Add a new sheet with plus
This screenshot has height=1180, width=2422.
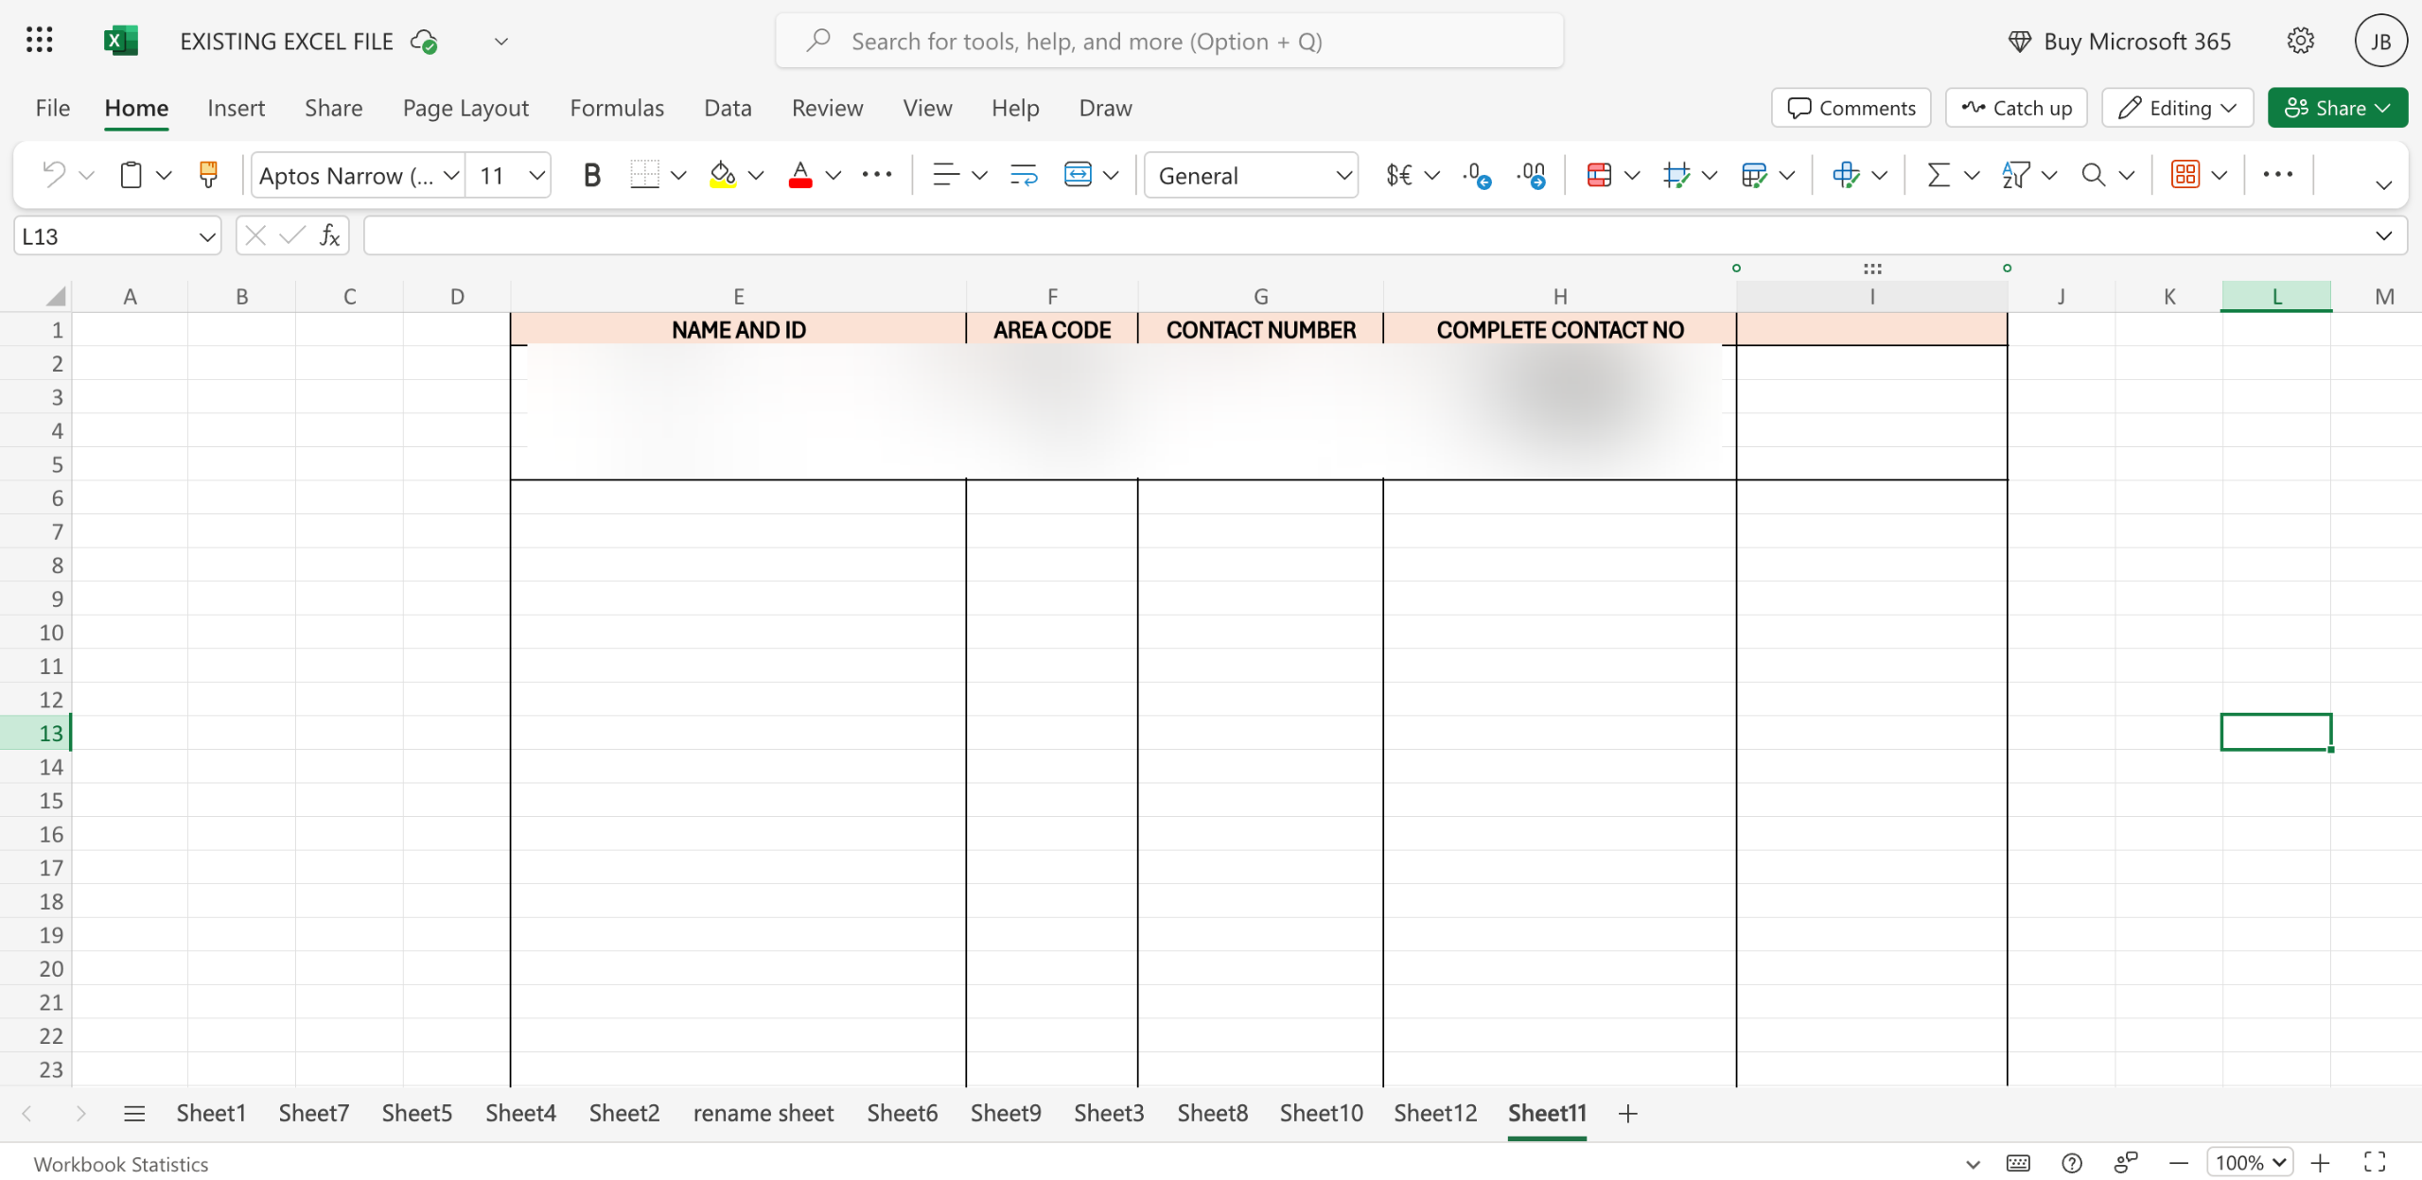[x=1627, y=1113]
